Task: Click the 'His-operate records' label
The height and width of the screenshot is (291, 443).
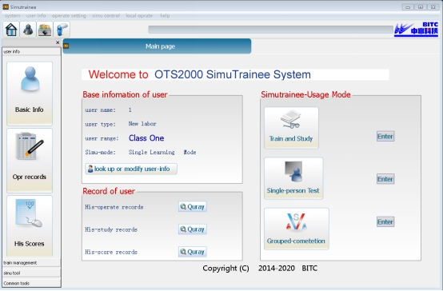Action: pos(114,207)
